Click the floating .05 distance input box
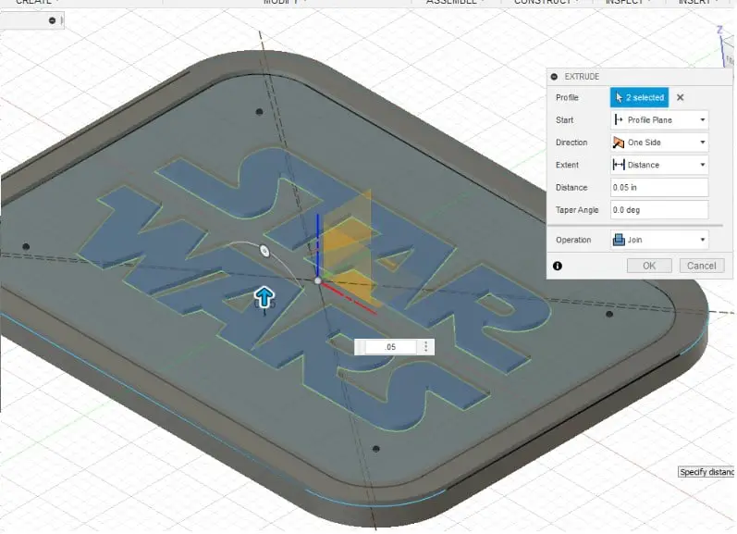Image resolution: width=737 pixels, height=534 pixels. pyautogui.click(x=390, y=347)
